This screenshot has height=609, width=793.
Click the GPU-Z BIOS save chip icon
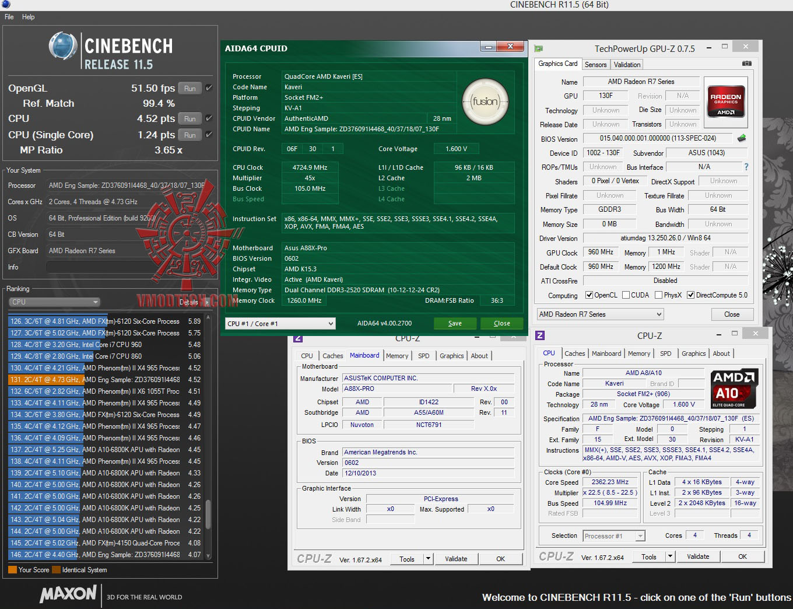click(x=742, y=138)
